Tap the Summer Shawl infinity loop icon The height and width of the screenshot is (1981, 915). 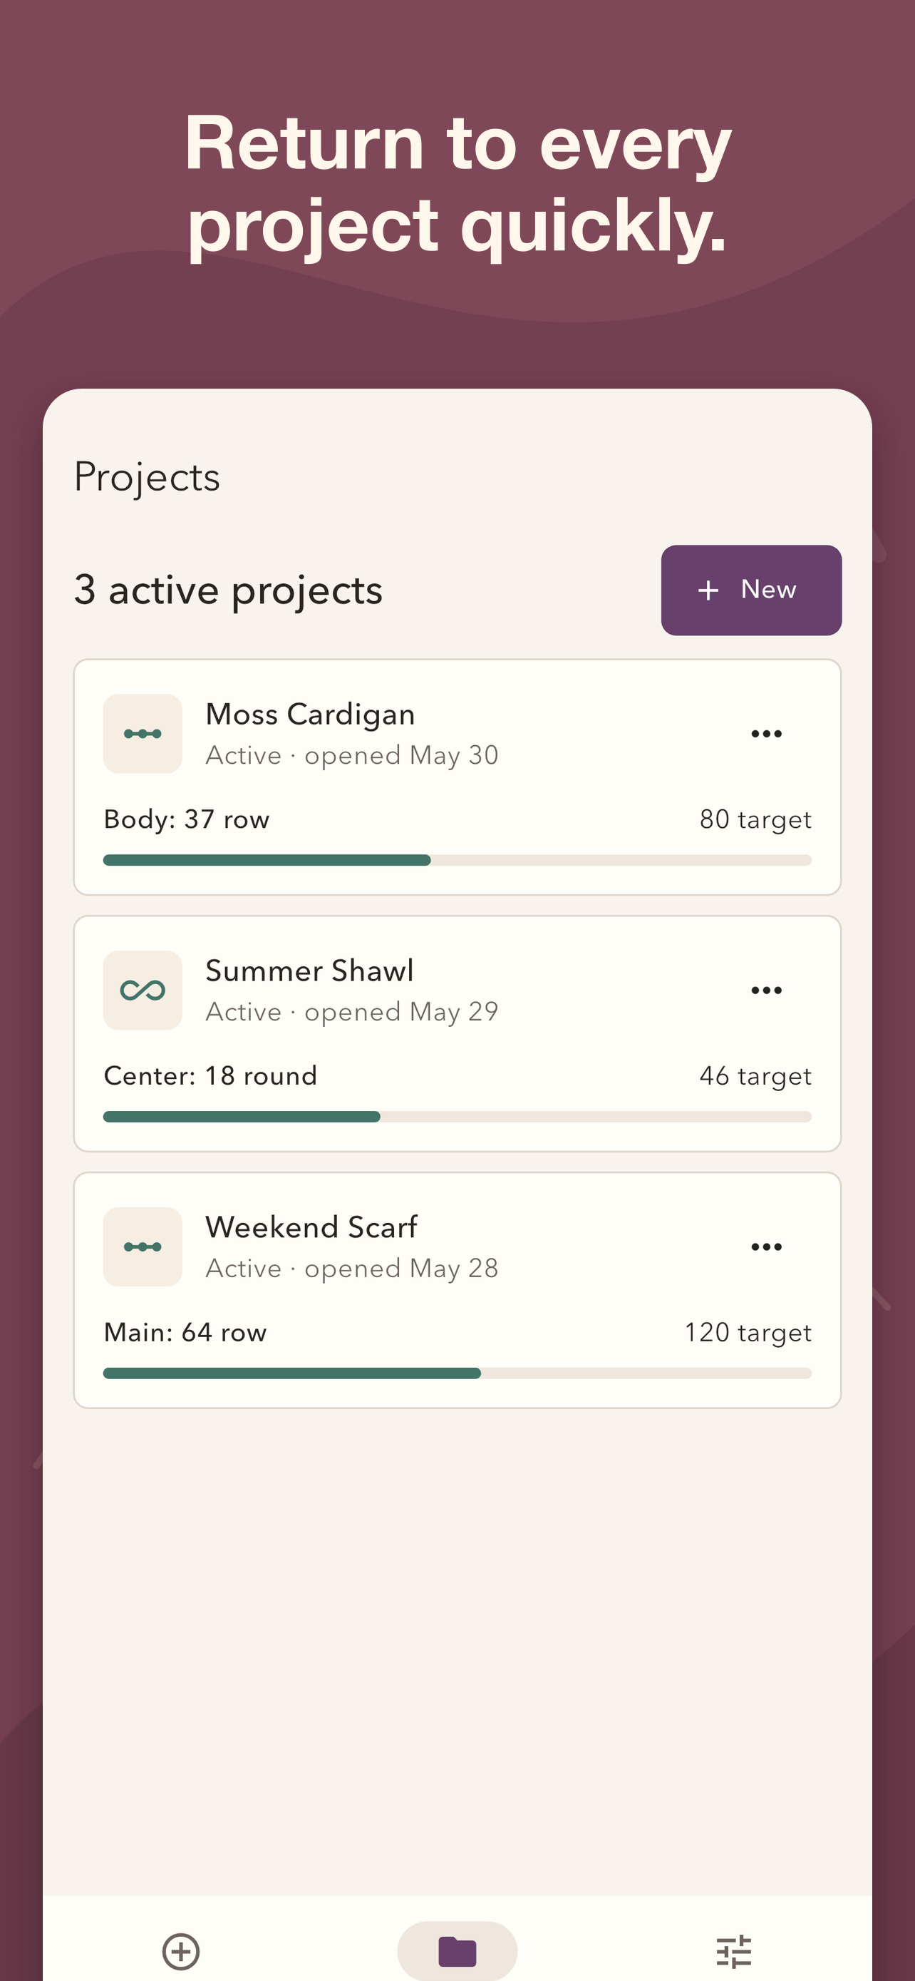143,990
